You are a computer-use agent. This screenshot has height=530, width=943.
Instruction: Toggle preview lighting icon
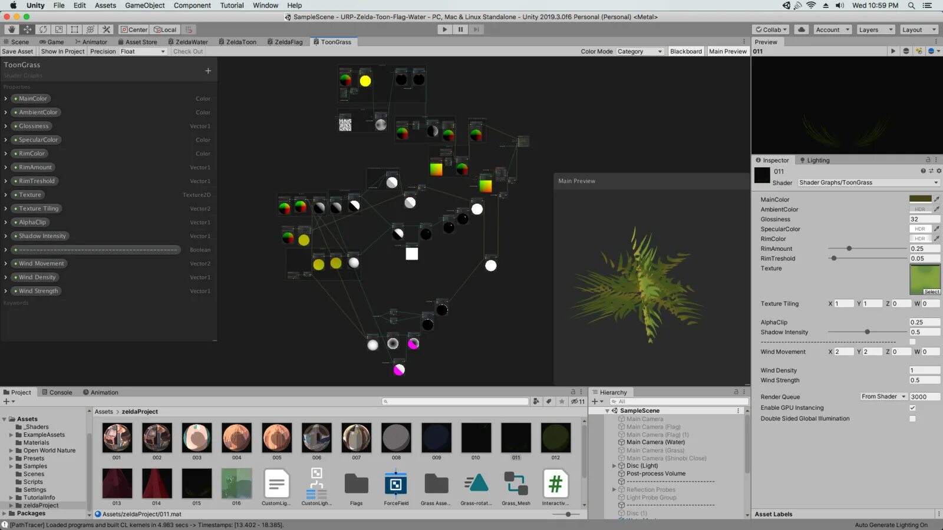pos(919,51)
